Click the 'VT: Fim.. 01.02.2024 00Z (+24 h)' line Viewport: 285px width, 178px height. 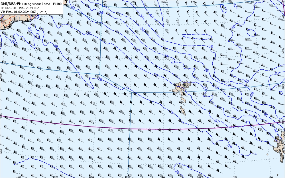(24, 12)
